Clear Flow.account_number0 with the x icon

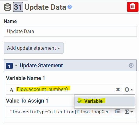point(118,90)
